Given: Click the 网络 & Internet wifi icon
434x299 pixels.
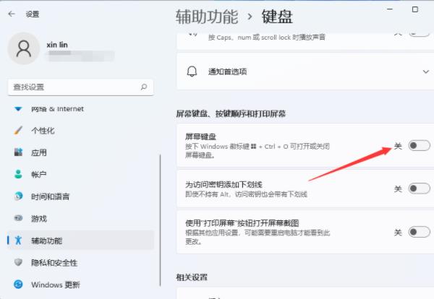Looking at the screenshot, I should 18,109.
